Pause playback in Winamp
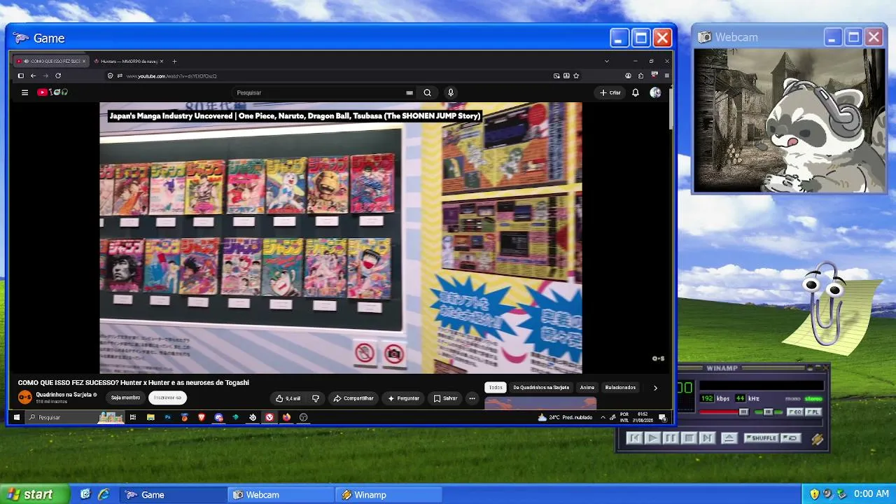 click(x=671, y=438)
